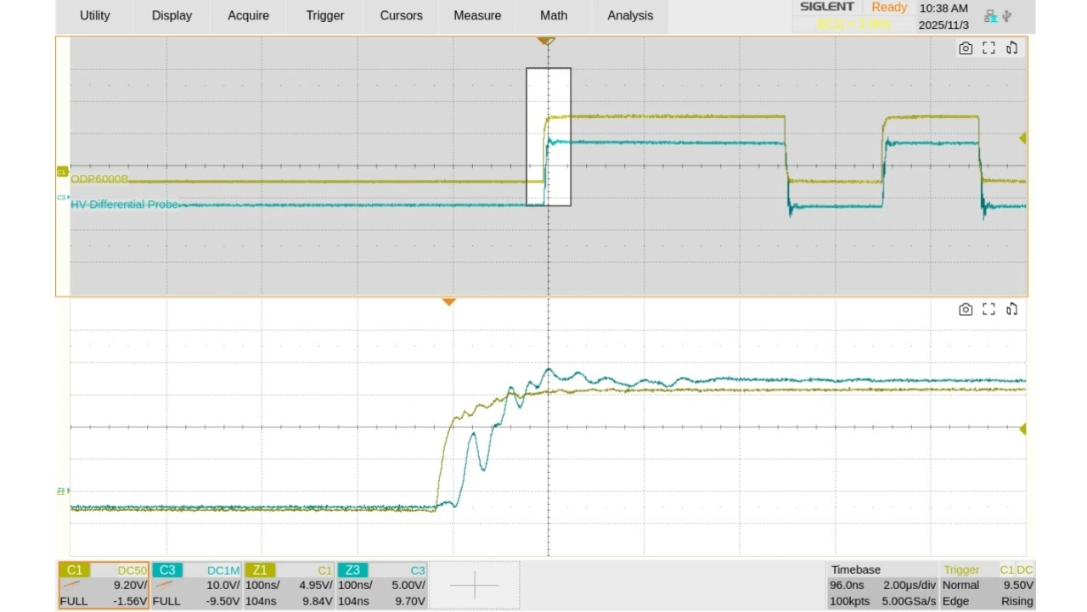The image size is (1087, 612).
Task: Open the Measure menu
Action: pos(477,15)
